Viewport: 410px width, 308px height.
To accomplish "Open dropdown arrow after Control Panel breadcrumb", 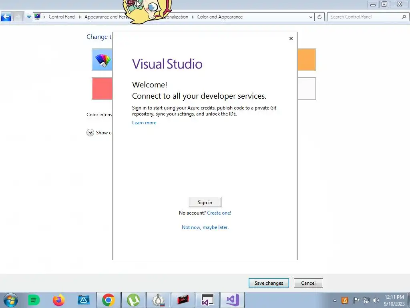I will [x=80, y=17].
